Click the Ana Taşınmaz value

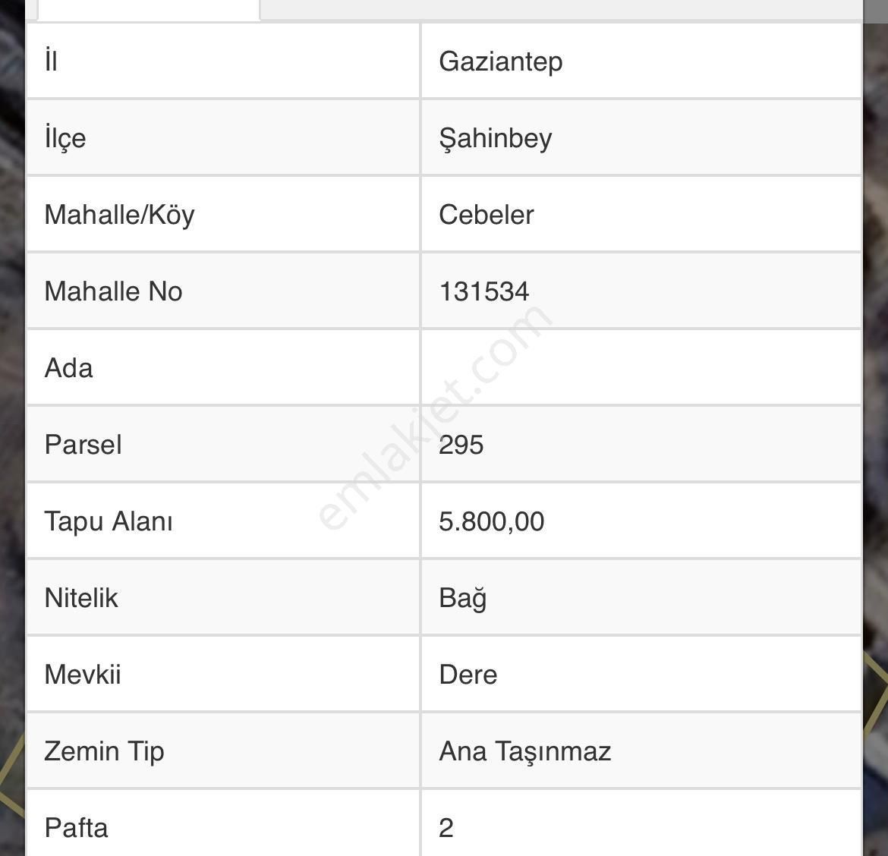(x=525, y=751)
